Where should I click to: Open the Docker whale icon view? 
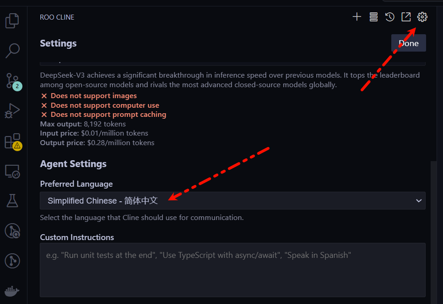tap(12, 291)
